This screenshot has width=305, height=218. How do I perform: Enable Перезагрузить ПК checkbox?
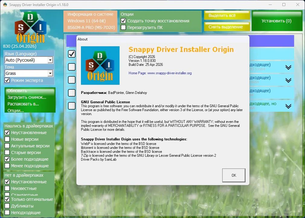[x=123, y=27]
